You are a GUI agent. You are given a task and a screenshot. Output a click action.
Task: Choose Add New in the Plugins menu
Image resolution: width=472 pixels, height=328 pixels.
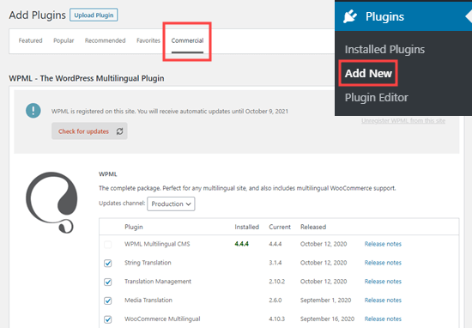point(368,73)
